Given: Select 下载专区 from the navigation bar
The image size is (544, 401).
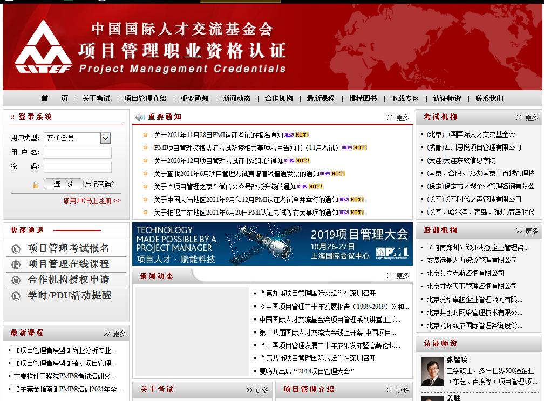Looking at the screenshot, I should point(406,99).
